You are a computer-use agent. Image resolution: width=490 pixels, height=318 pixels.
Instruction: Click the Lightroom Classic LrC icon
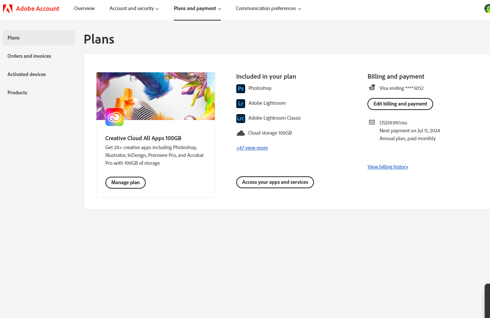point(241,118)
